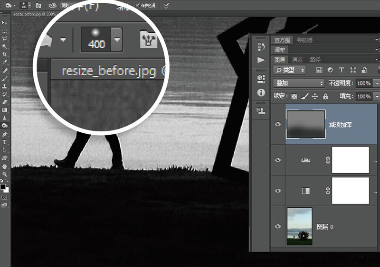Open the 路径 tab

[x=314, y=60]
